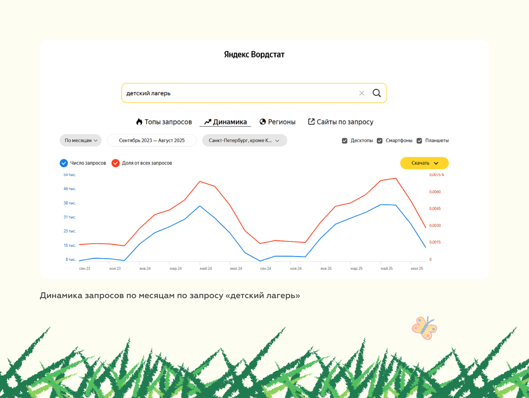The width and height of the screenshot is (529, 398).
Task: Click the trend arrow icon beside Динамика
Action: pyautogui.click(x=208, y=122)
